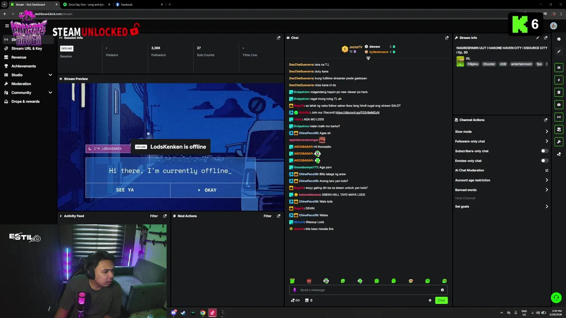
Task: Click JeckoTV top gifter name
Action: (356, 47)
